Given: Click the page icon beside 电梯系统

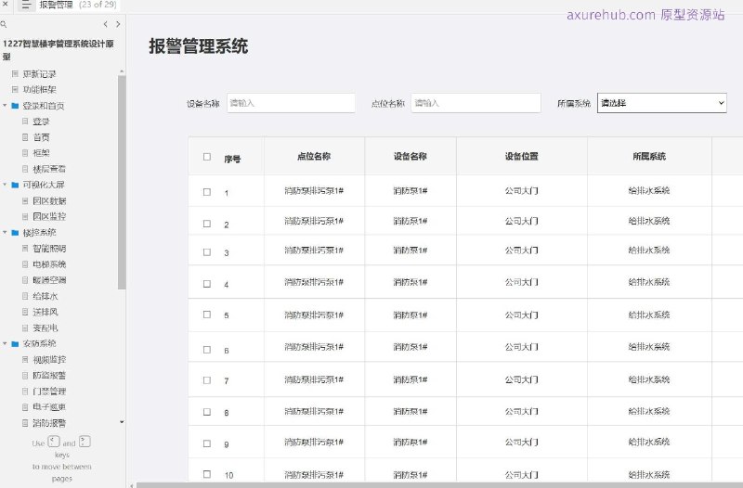Looking at the screenshot, I should coord(25,264).
